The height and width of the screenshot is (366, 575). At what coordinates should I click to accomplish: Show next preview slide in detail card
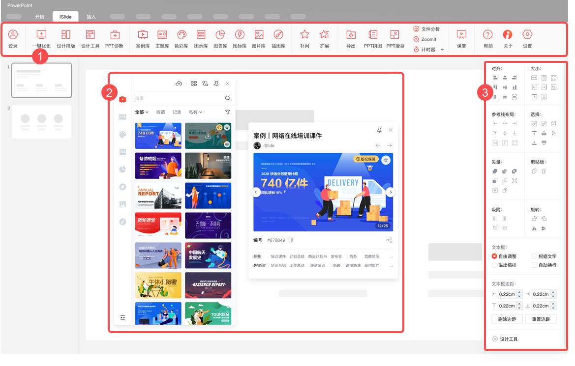click(x=391, y=192)
